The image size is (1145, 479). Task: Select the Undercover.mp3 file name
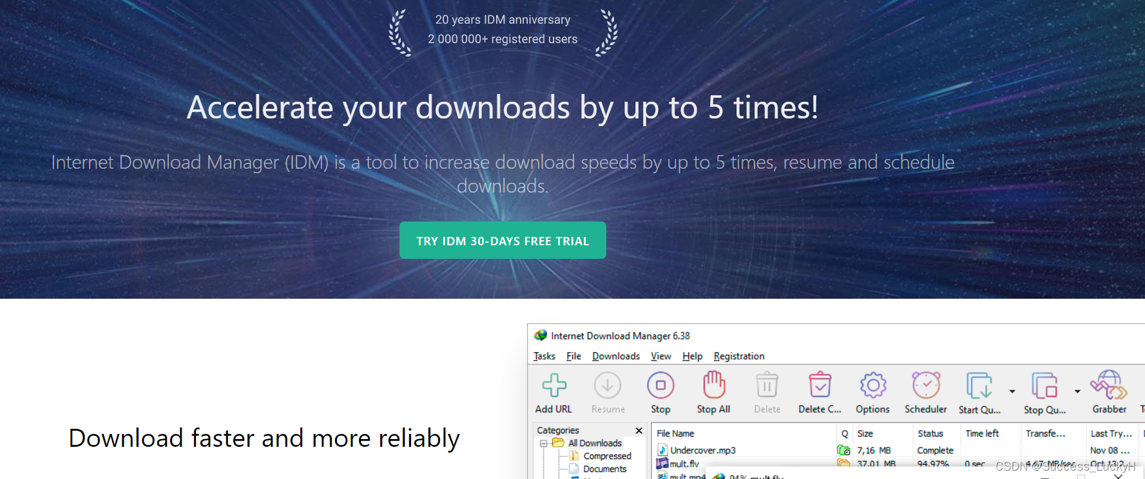(x=703, y=450)
